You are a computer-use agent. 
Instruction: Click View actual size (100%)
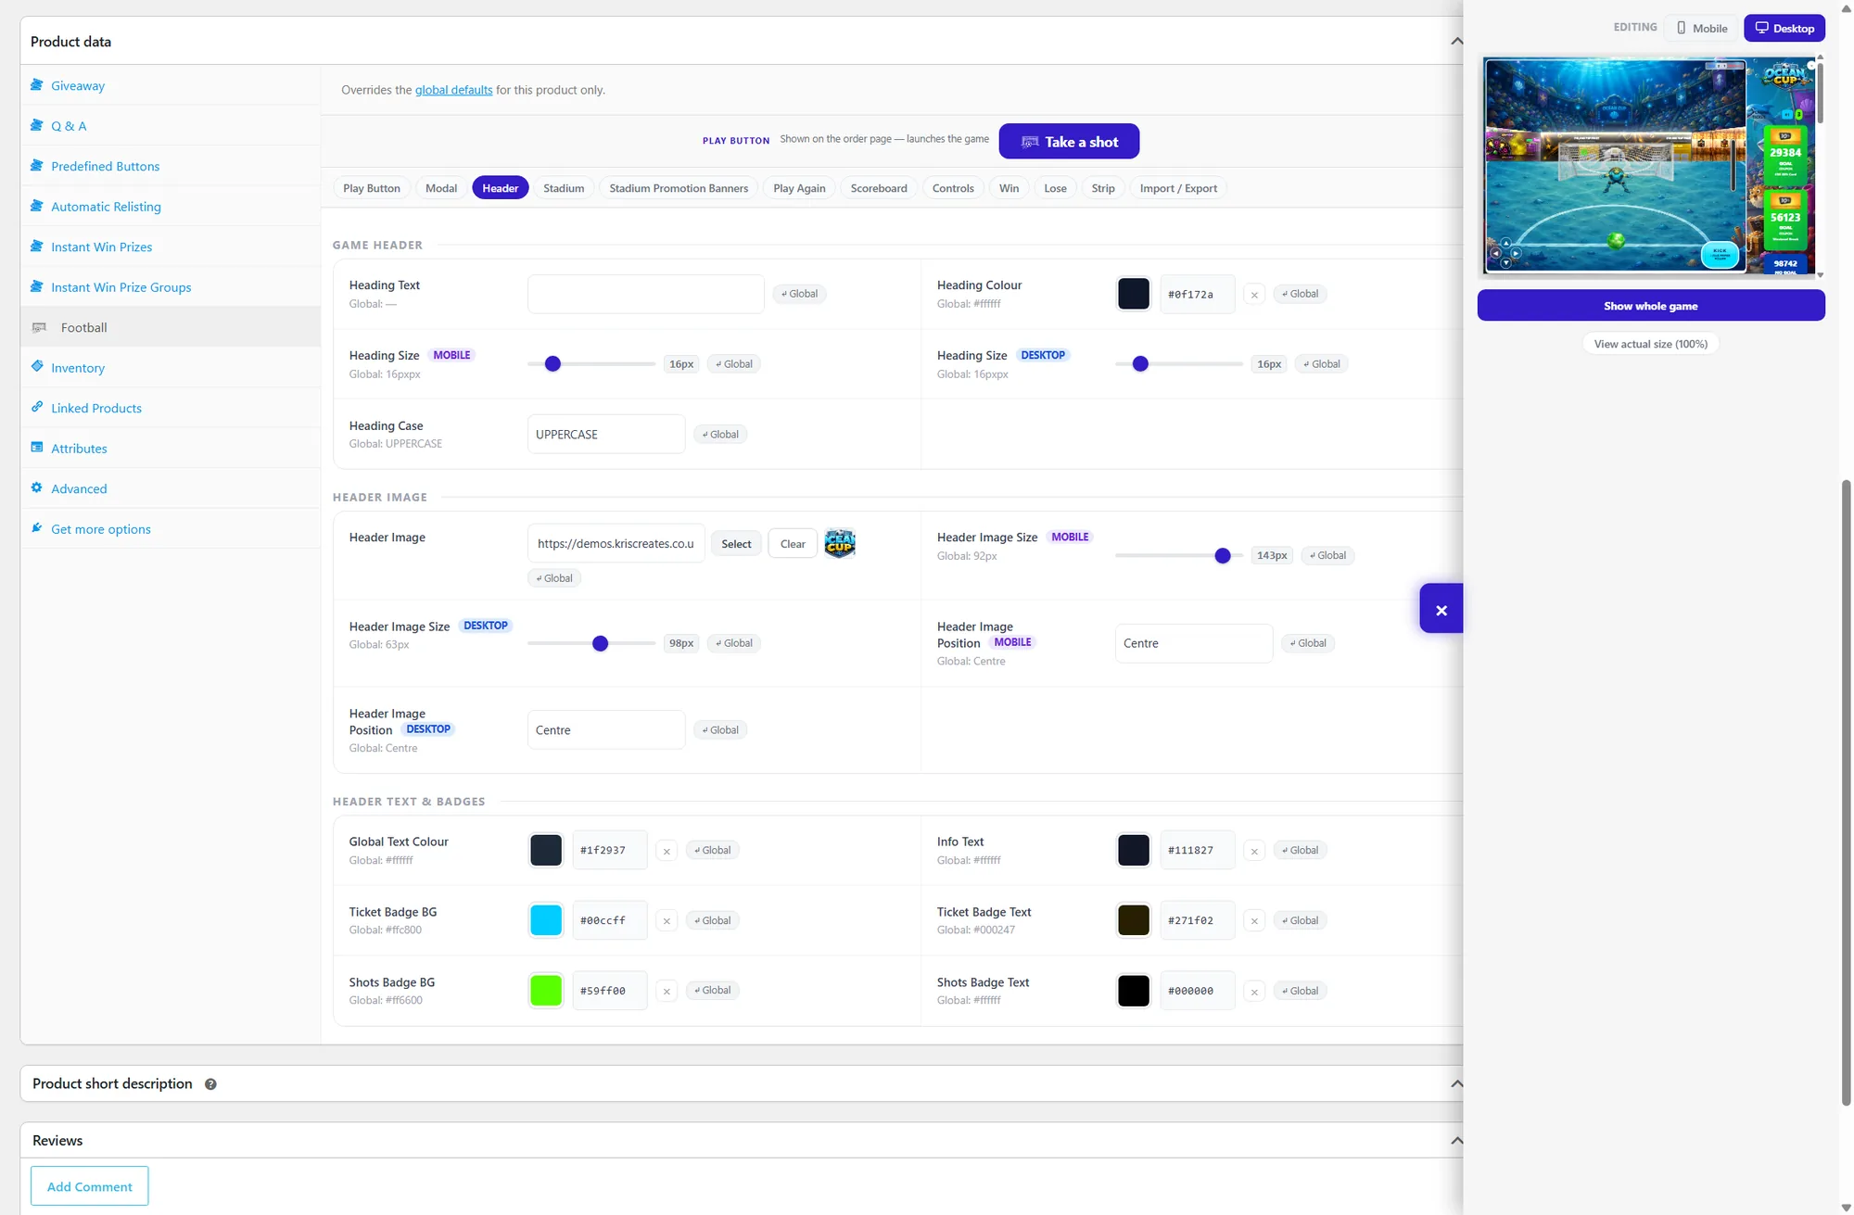[1650, 344]
